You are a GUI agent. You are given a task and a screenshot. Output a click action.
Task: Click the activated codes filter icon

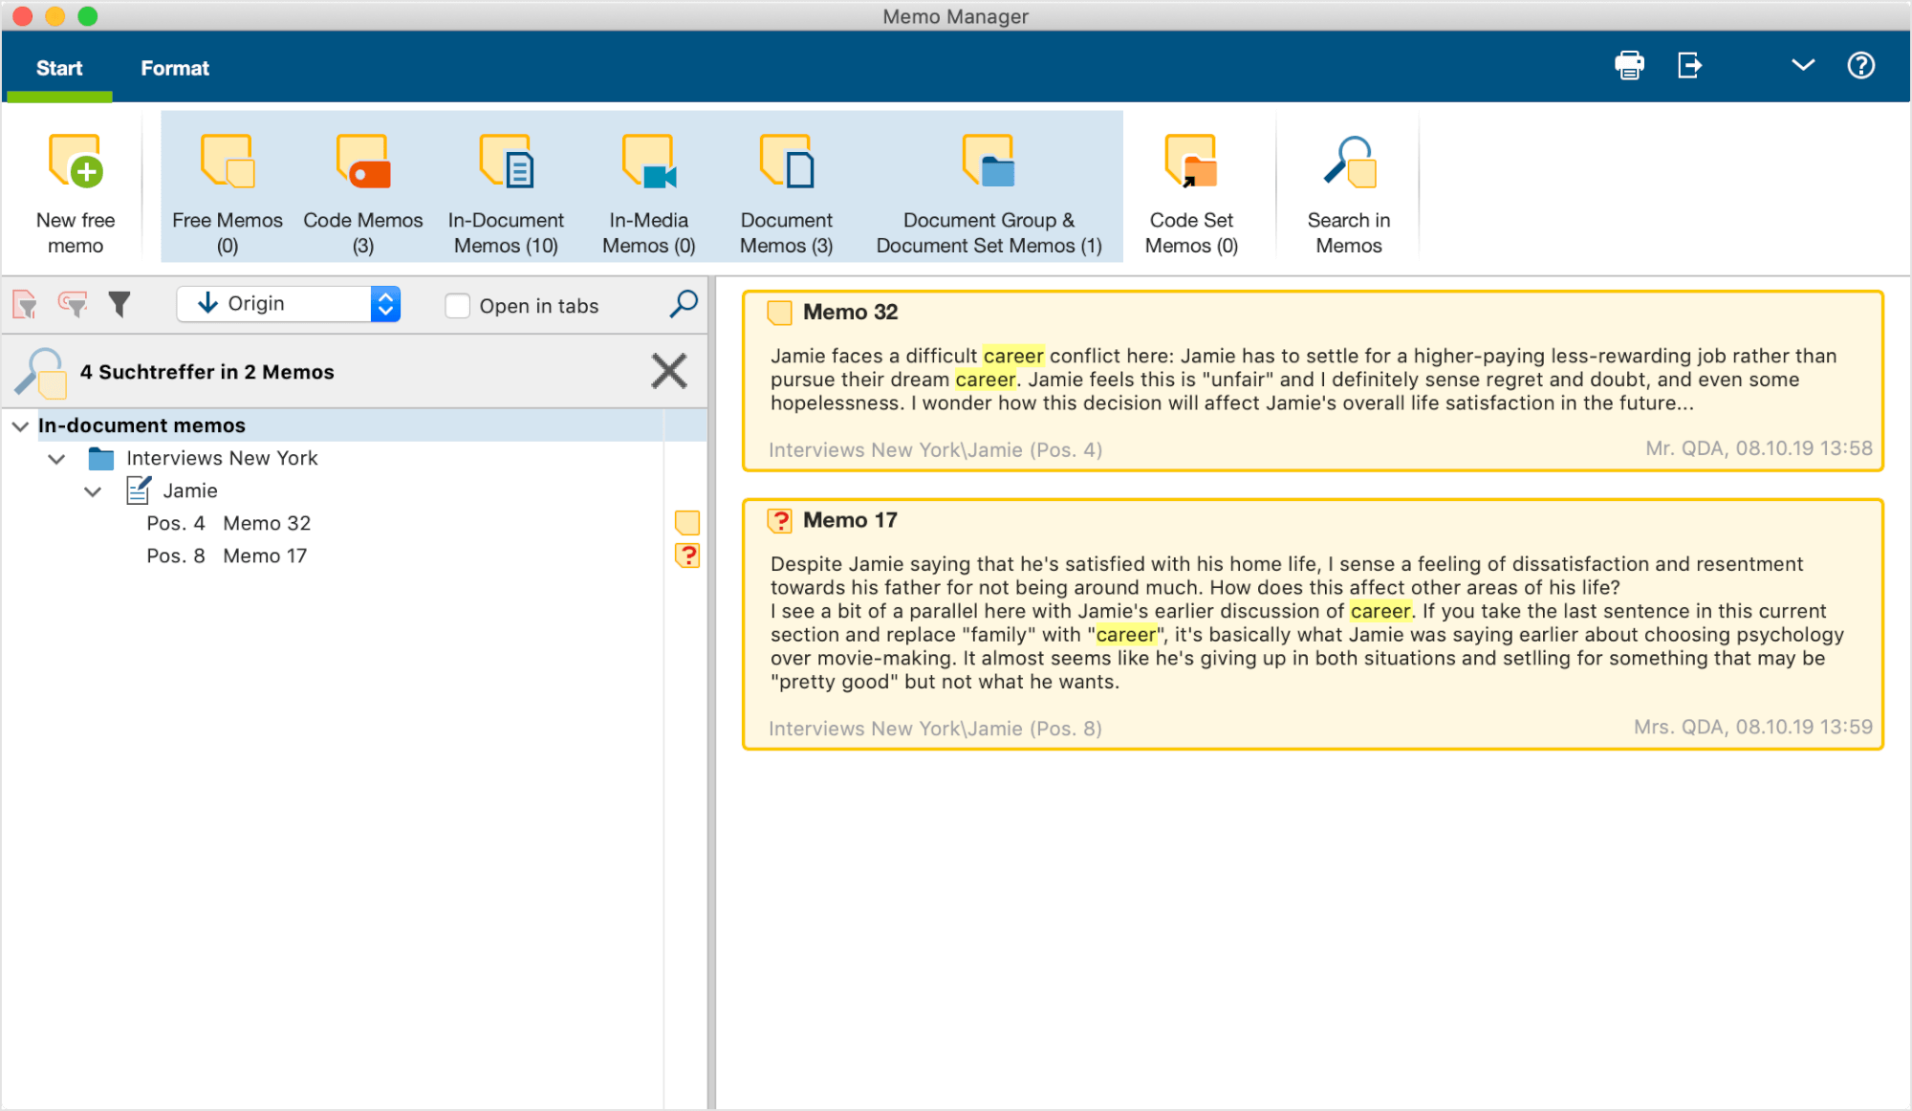tap(73, 304)
